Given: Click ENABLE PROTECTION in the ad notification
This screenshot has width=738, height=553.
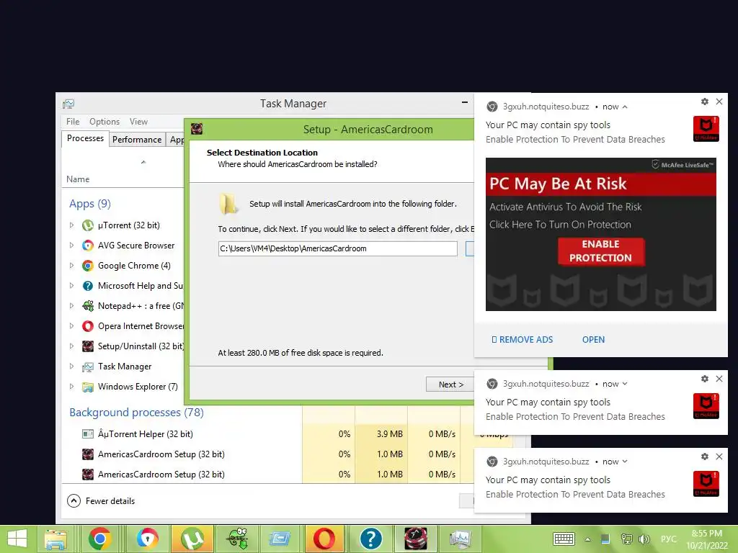Looking at the screenshot, I should [601, 251].
